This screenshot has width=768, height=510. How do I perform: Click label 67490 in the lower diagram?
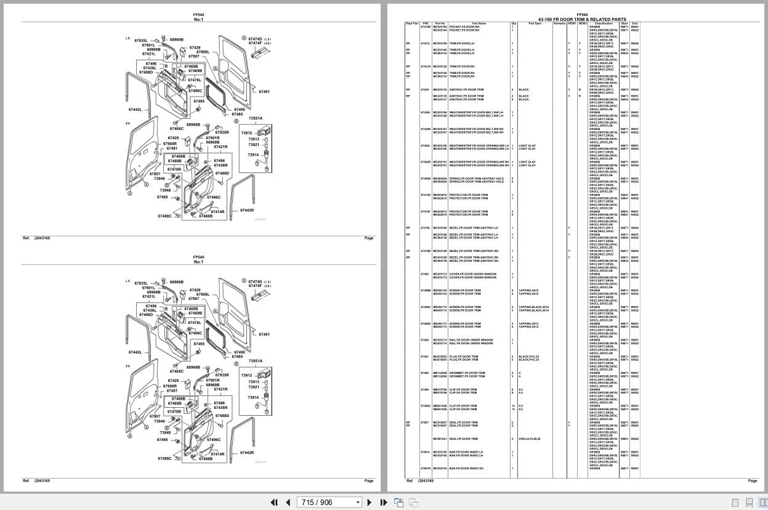point(239,352)
